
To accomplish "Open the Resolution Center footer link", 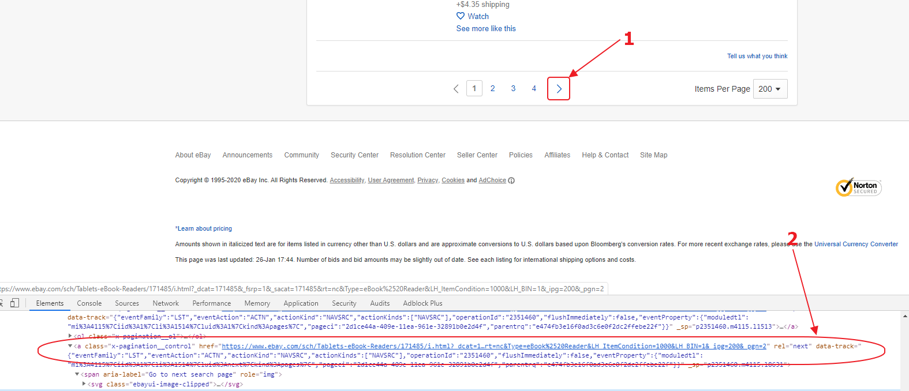I will pos(418,155).
